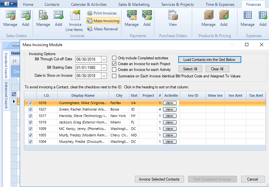Screen dimensions: 269x187
Task: Click Date to Show on Invoice field
Action: (x=88, y=76)
